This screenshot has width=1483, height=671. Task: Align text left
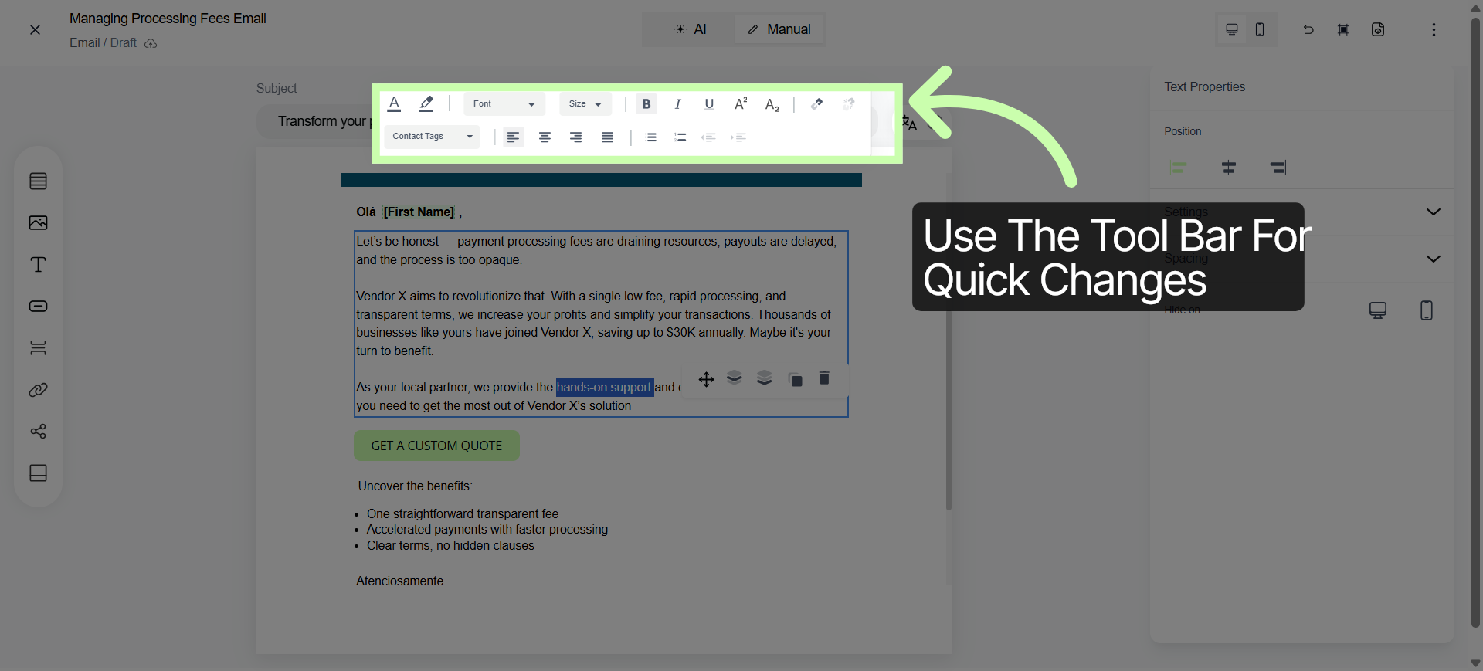pyautogui.click(x=513, y=137)
